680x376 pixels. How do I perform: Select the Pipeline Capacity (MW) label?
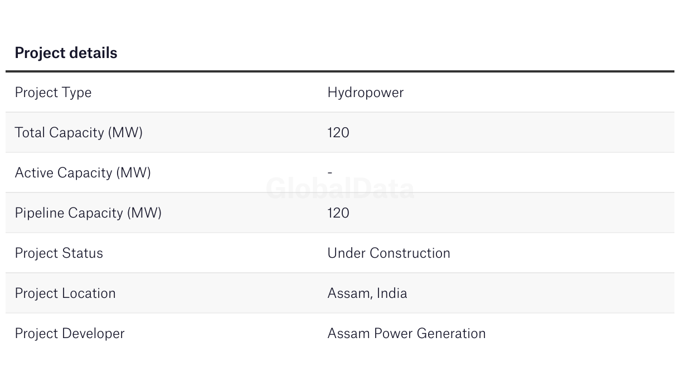[x=88, y=213]
